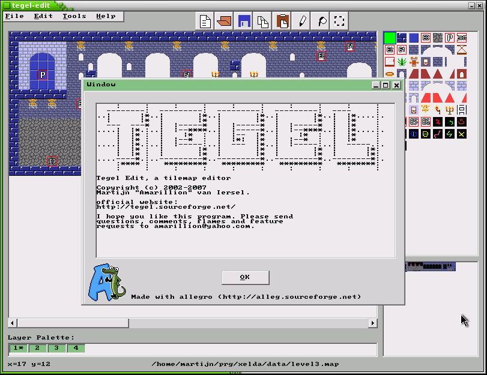Pick the solid green tile in palette

point(390,38)
